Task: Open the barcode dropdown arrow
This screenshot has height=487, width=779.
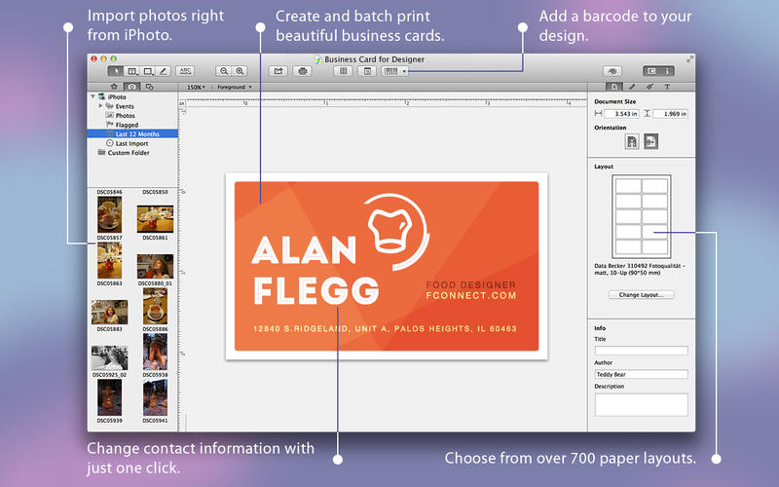Action: click(x=404, y=71)
